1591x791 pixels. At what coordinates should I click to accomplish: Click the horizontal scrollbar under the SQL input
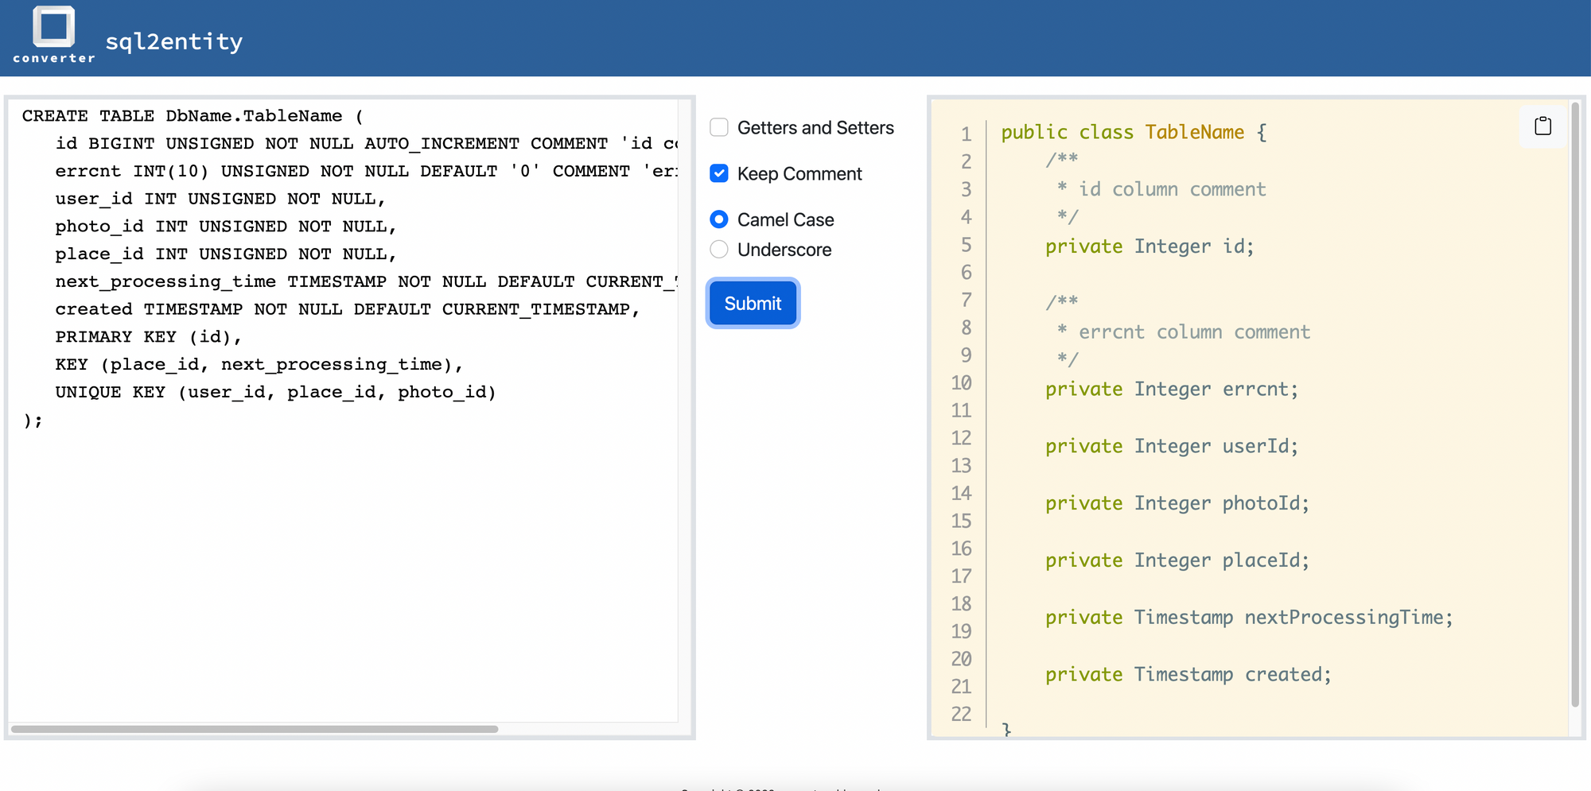point(255,729)
